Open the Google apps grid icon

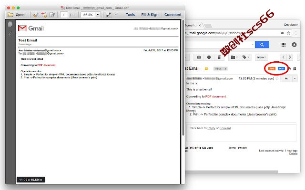pos(284,45)
